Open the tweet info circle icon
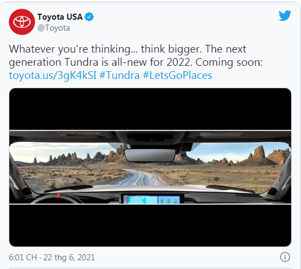The width and height of the screenshot is (301, 269). pyautogui.click(x=285, y=257)
